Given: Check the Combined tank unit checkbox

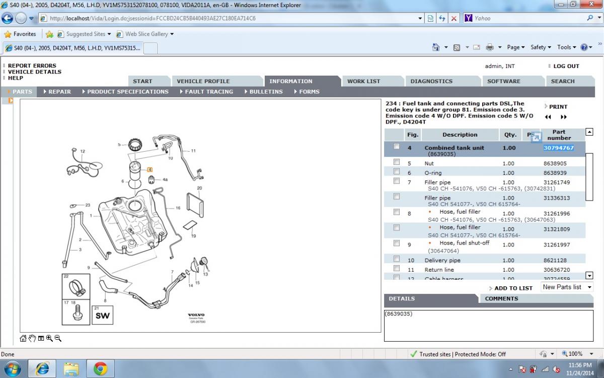Looking at the screenshot, I should tap(397, 147).
